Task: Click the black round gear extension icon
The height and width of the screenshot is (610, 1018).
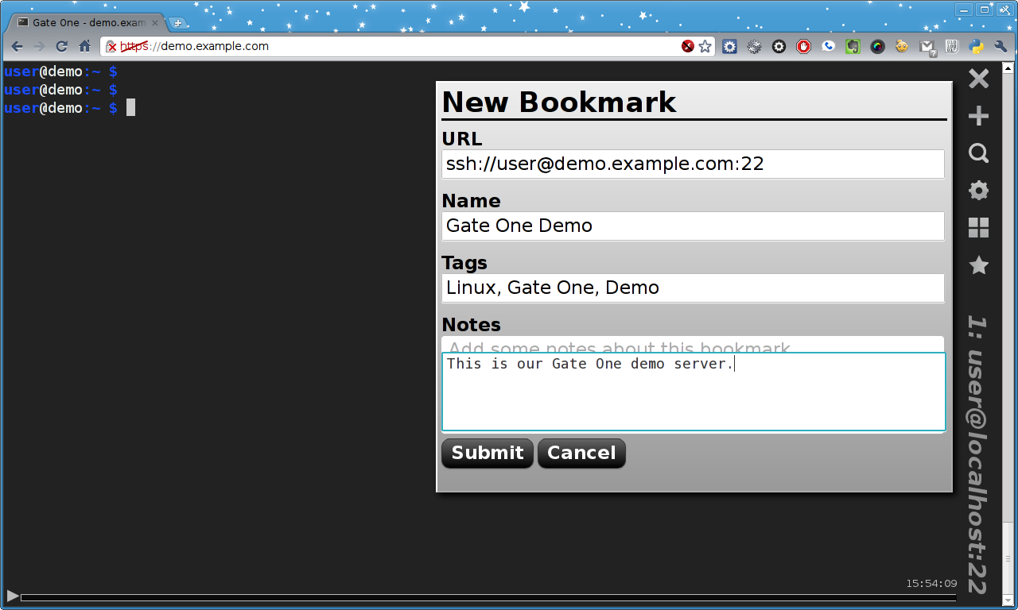Action: click(x=779, y=46)
